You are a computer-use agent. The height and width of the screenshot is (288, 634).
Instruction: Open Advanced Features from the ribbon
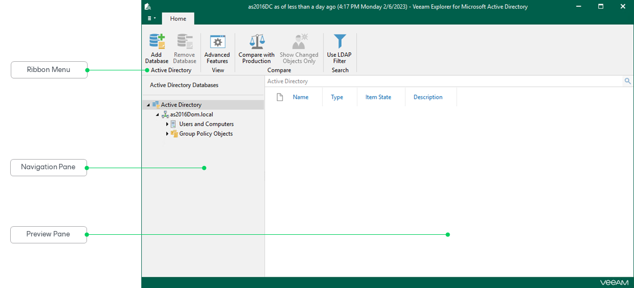click(x=217, y=42)
